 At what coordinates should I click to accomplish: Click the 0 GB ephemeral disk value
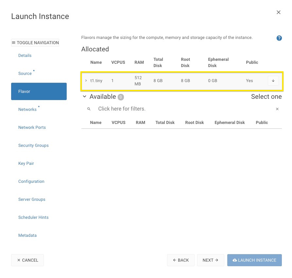tap(213, 81)
